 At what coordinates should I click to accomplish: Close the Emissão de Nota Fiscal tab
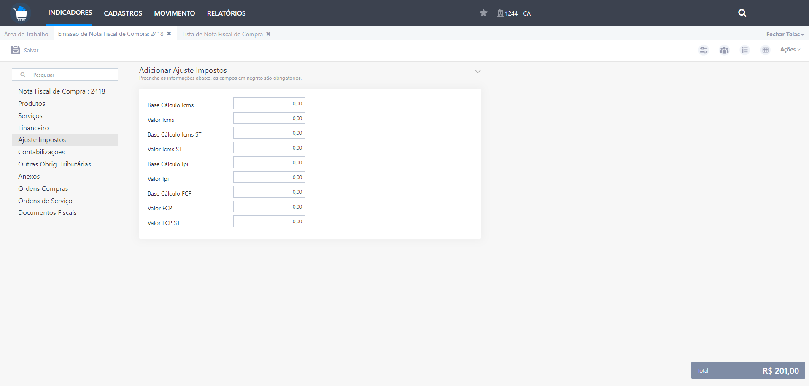coord(169,34)
